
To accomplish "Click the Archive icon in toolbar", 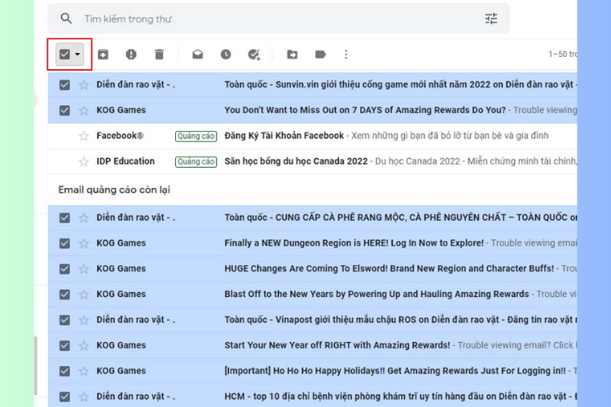I will coord(103,55).
